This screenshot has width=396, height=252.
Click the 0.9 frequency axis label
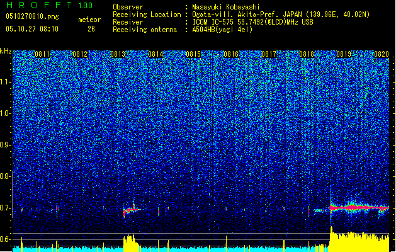(x=6, y=145)
